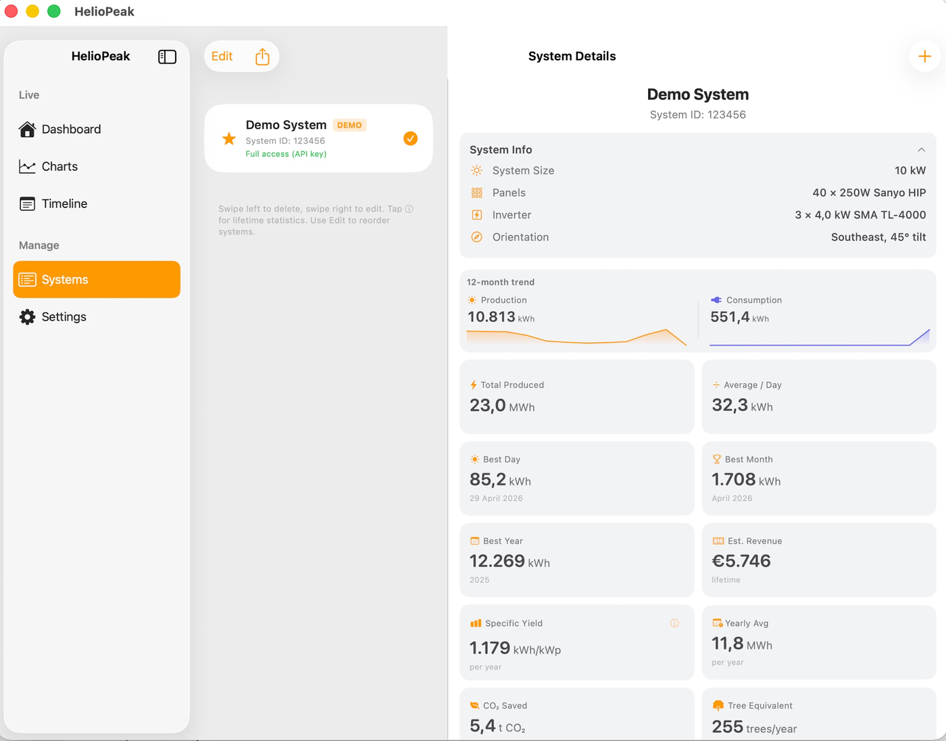Click the HelioPeak sidebar heading

[101, 56]
